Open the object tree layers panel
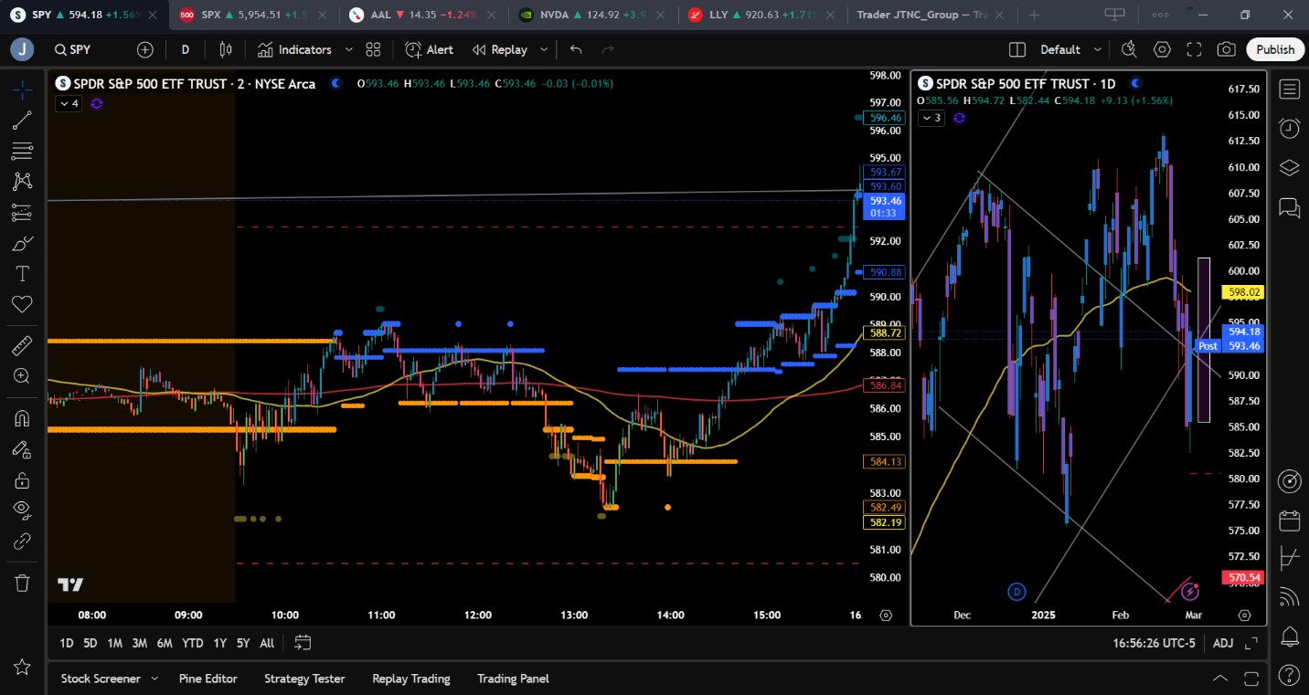This screenshot has width=1309, height=695. (1290, 168)
